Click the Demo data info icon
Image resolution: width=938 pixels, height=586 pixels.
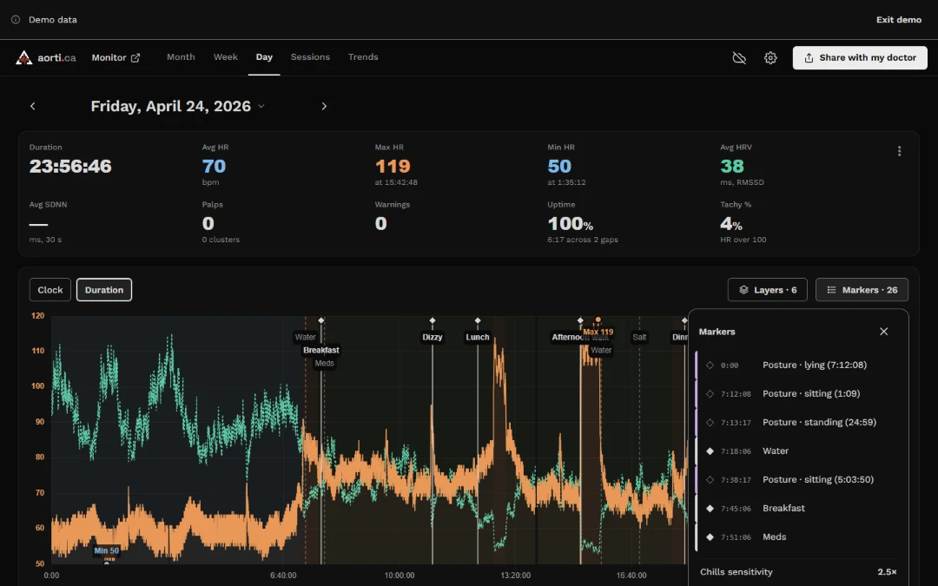16,20
